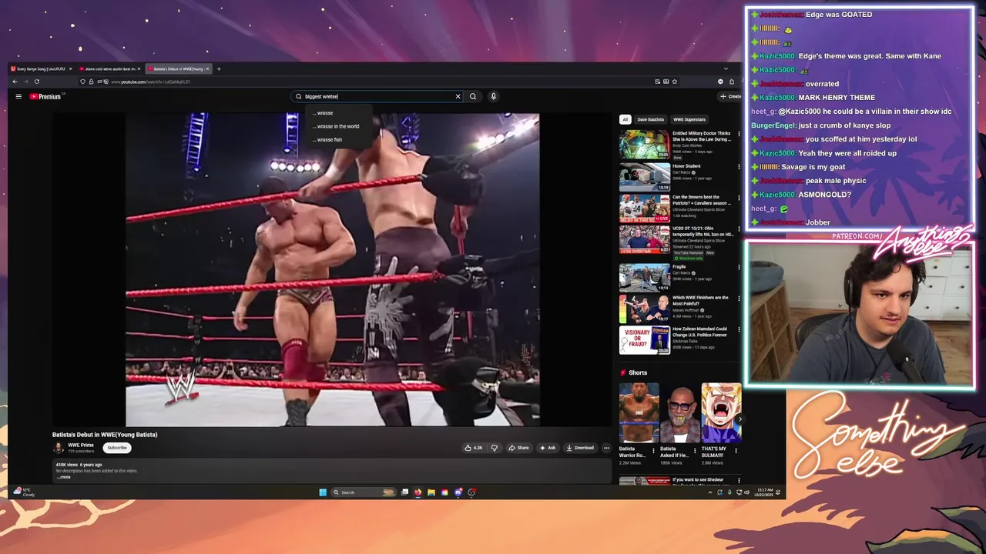Go forward with the browser forward arrow
The image size is (986, 554).
[25, 82]
